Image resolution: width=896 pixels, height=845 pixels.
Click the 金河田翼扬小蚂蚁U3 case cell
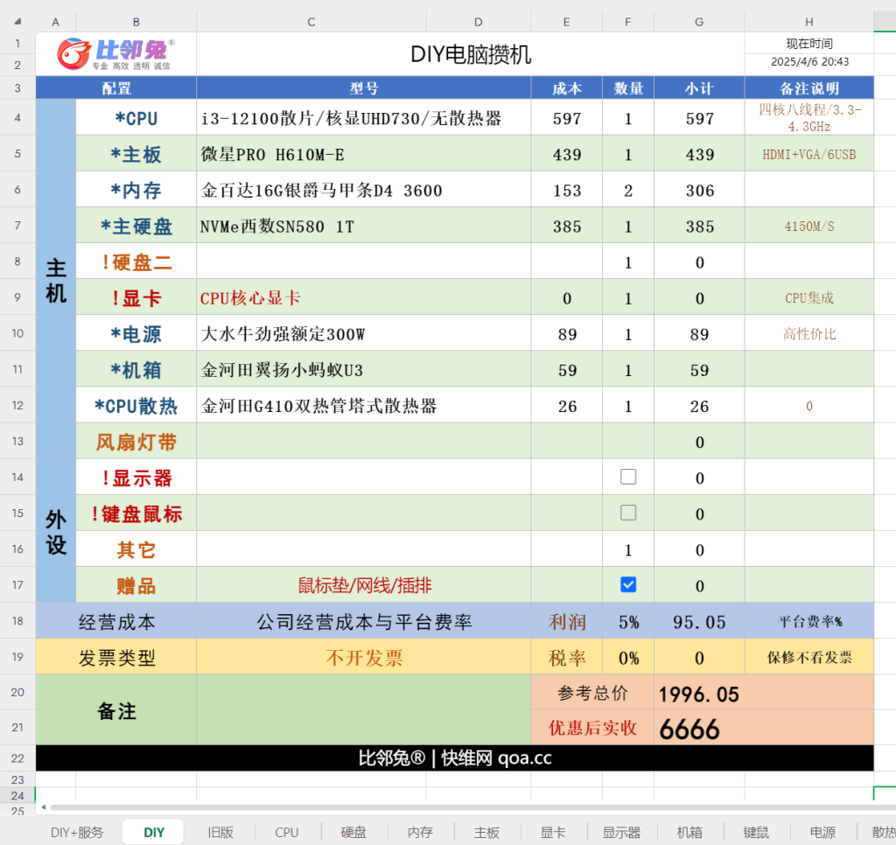pos(364,370)
